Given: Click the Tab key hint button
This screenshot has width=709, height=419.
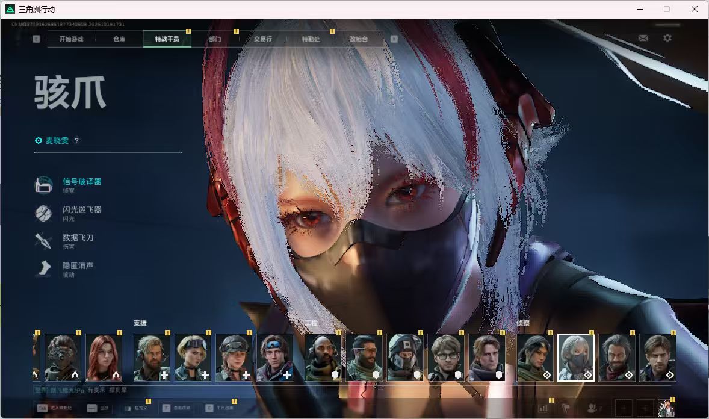Looking at the screenshot, I should click(x=54, y=408).
